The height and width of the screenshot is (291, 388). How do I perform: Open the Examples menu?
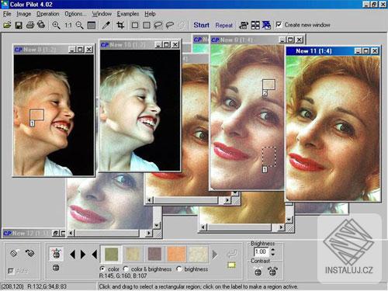pos(128,14)
